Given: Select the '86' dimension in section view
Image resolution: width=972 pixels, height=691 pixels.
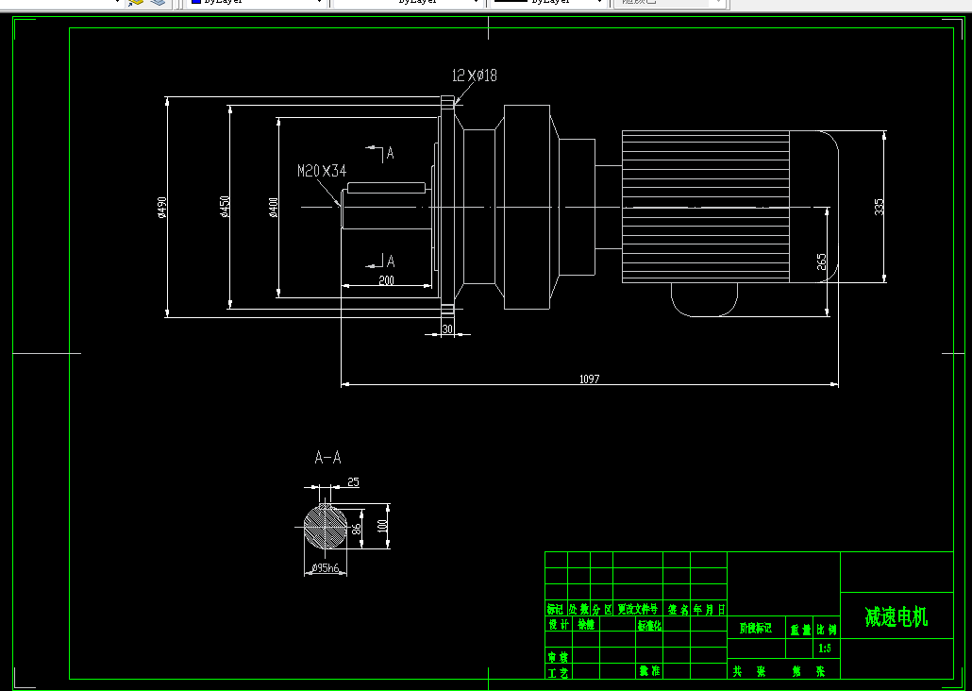Looking at the screenshot, I should click(x=357, y=529).
